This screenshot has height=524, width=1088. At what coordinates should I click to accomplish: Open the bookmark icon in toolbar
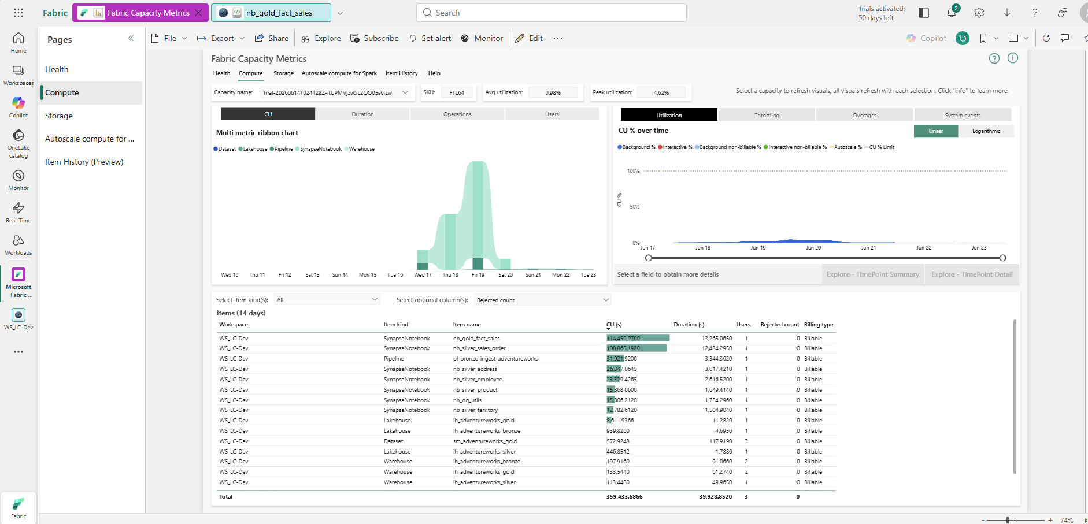coord(983,38)
